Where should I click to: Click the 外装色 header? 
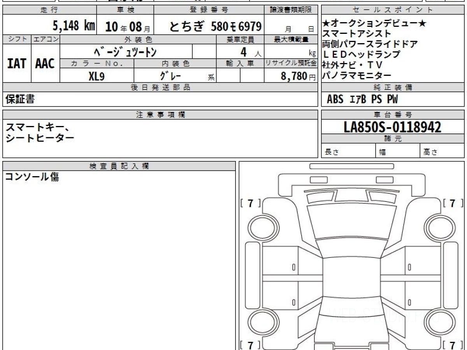(x=138, y=39)
